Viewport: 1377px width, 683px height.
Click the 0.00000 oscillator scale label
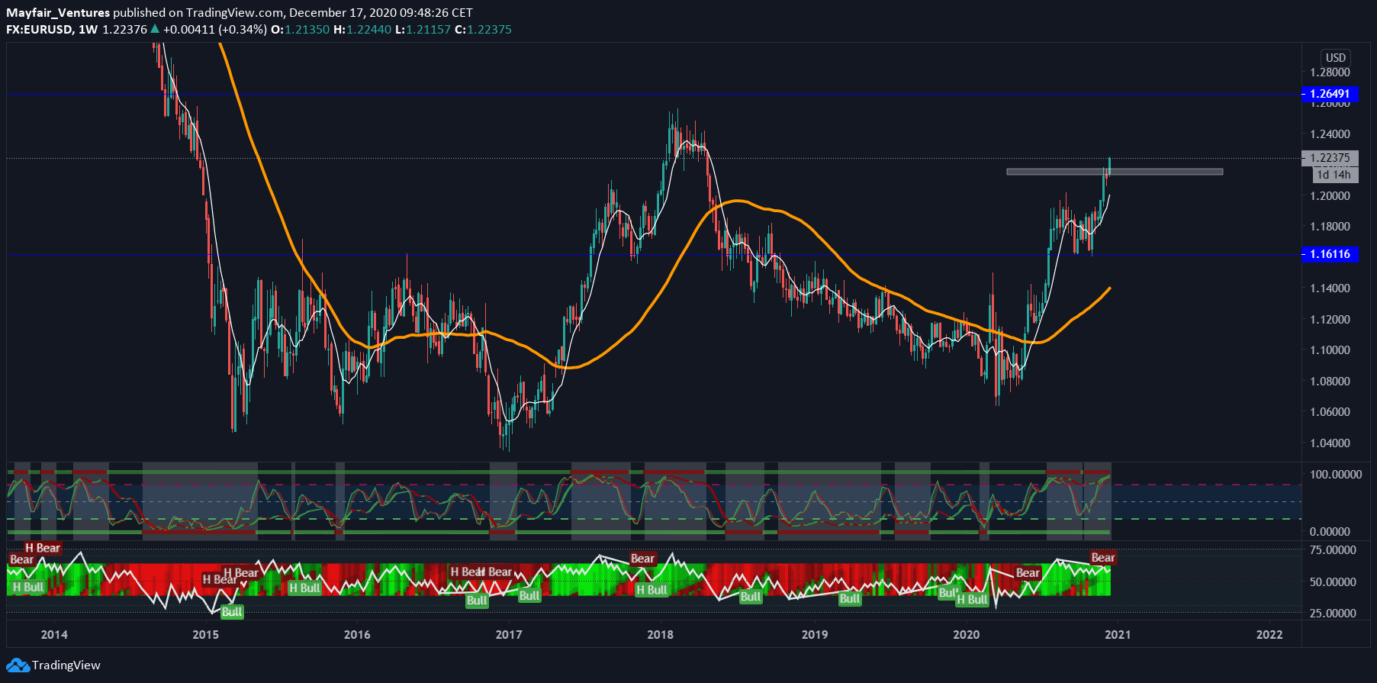(1330, 532)
